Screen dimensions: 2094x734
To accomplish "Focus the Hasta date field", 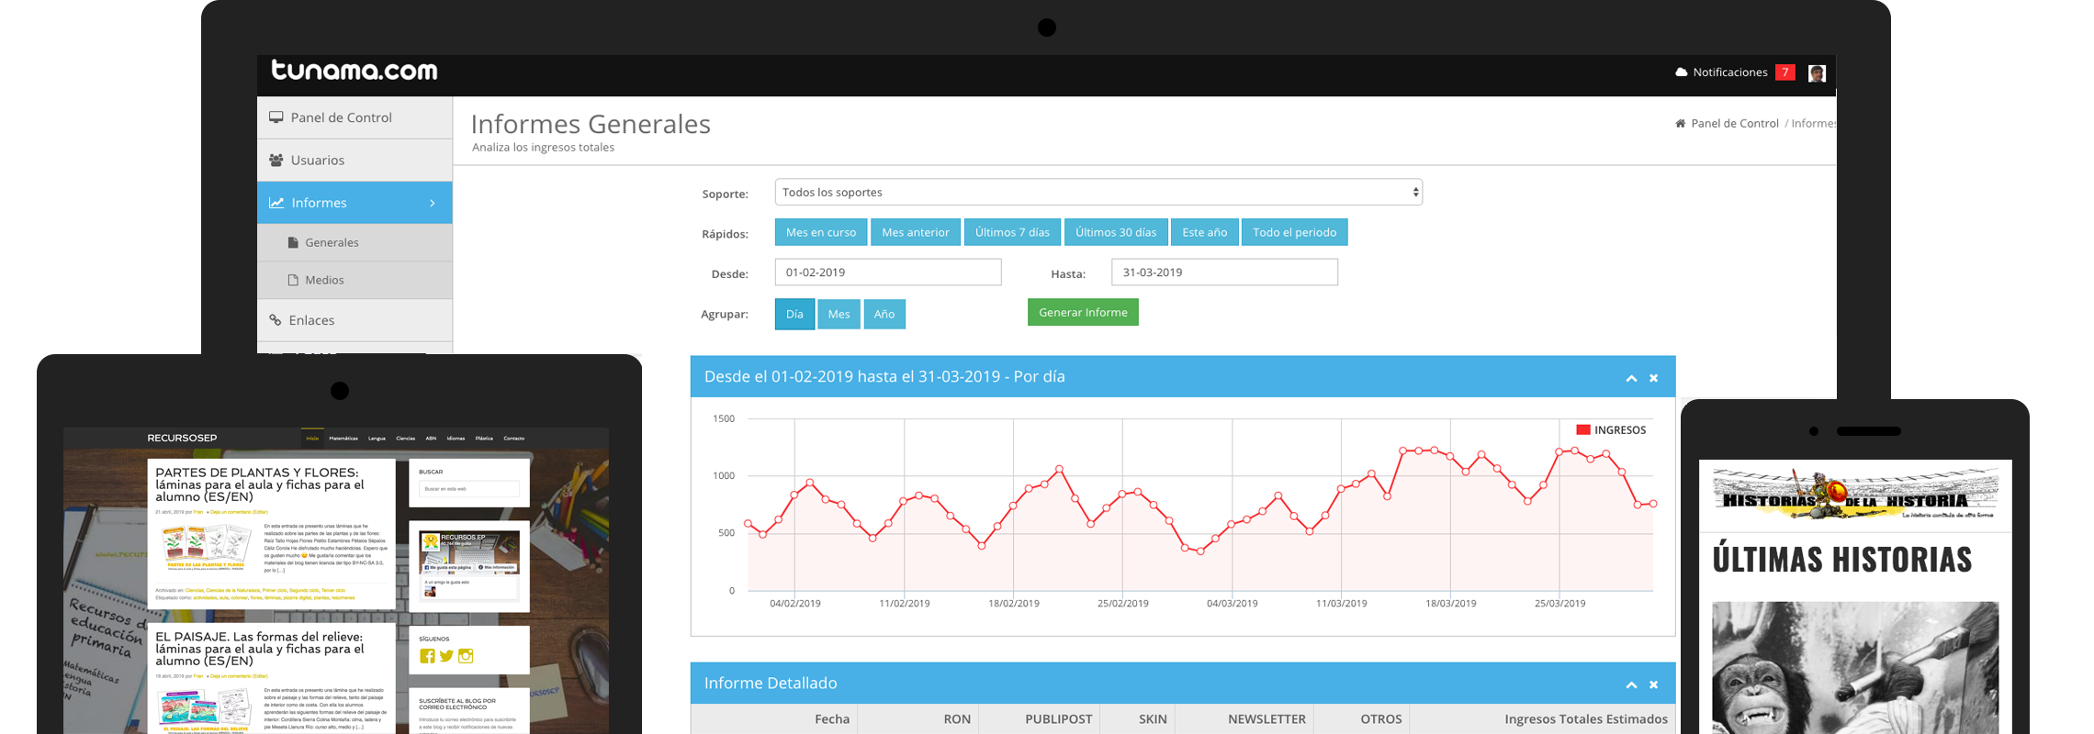I will pos(1224,272).
